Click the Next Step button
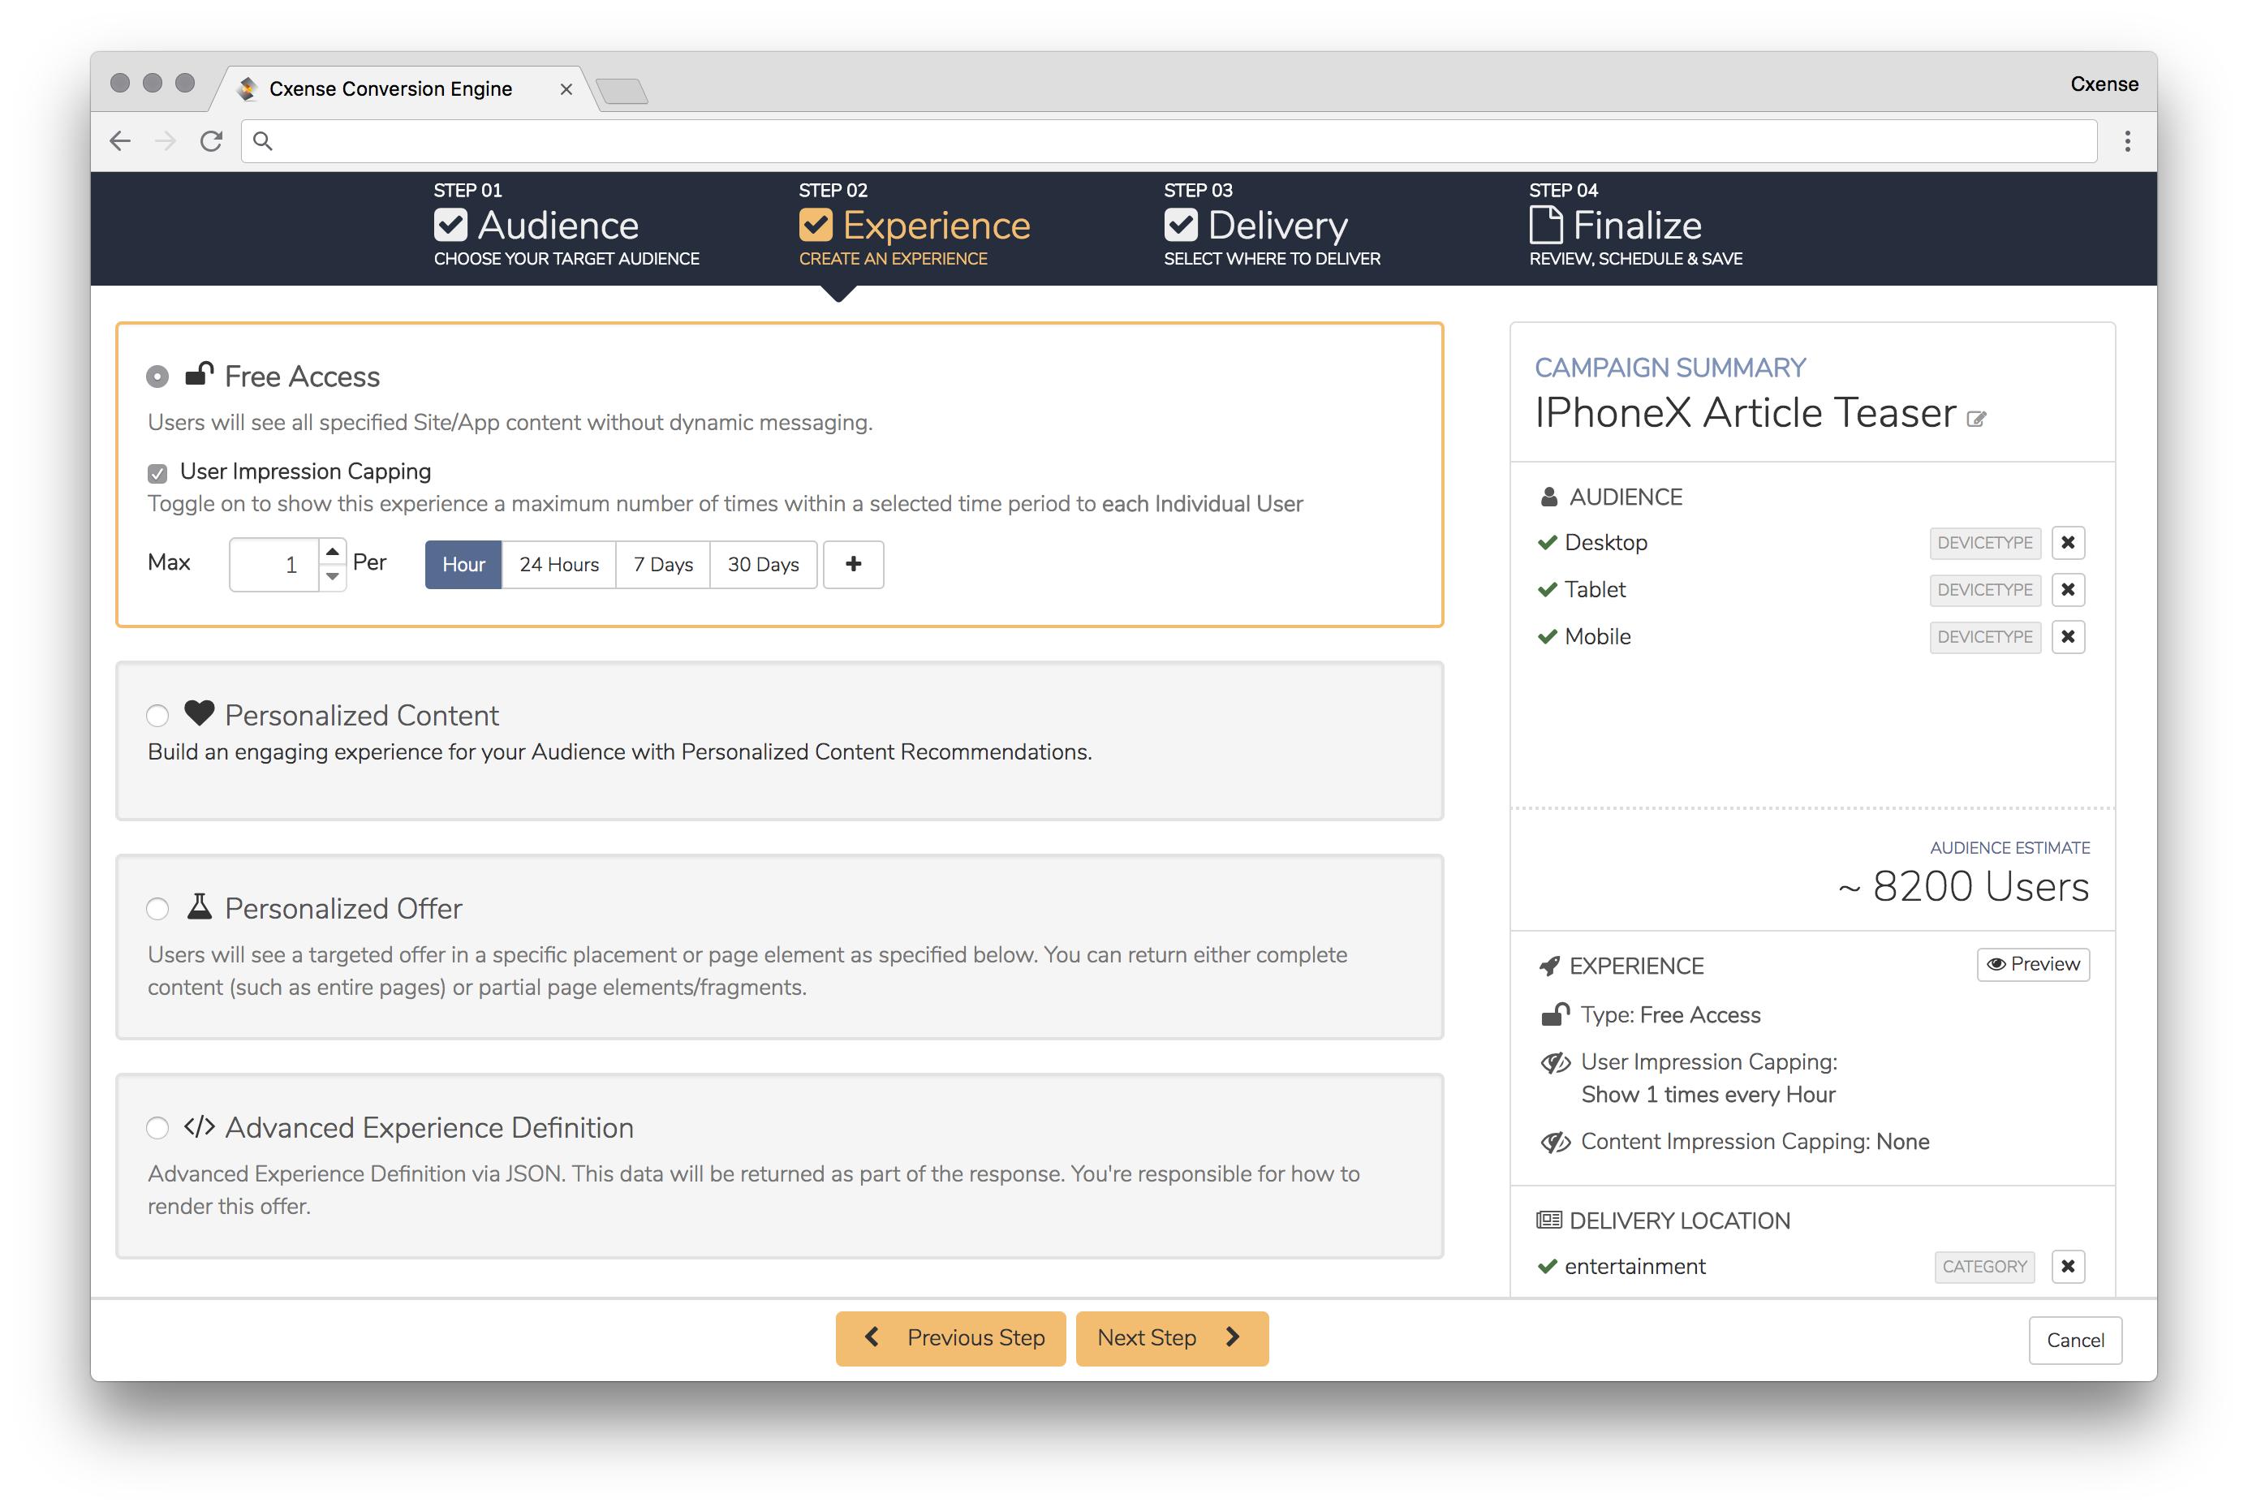 pos(1171,1337)
